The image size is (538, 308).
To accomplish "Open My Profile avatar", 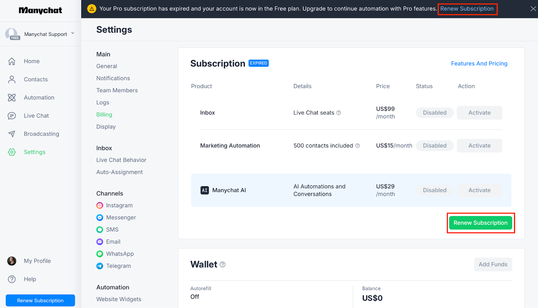I will tap(12, 261).
